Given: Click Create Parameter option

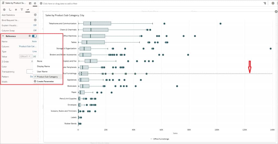Looking at the screenshot, I should pyautogui.click(x=45, y=81).
